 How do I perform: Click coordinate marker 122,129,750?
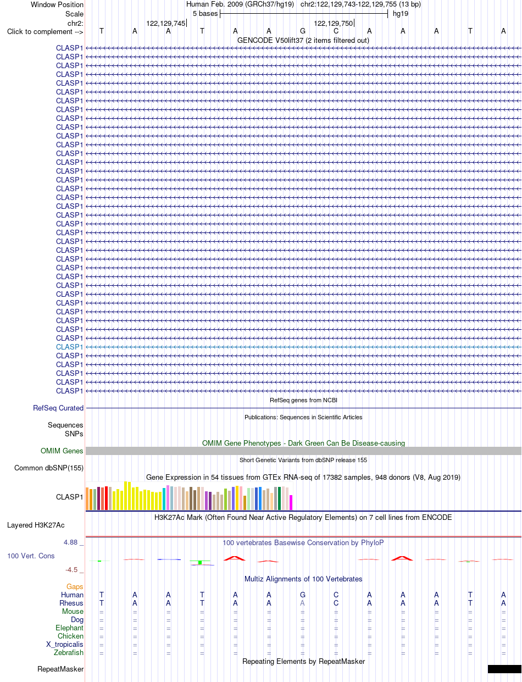click(x=334, y=23)
